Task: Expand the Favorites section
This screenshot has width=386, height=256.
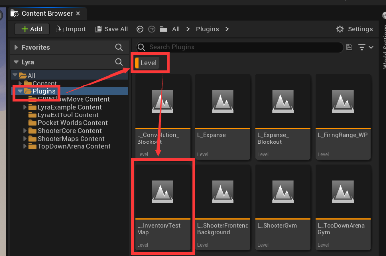Action: pos(16,47)
